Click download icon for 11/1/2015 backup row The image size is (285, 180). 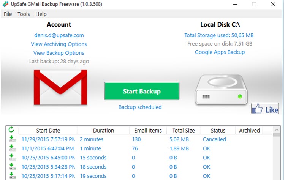pyautogui.click(x=11, y=148)
